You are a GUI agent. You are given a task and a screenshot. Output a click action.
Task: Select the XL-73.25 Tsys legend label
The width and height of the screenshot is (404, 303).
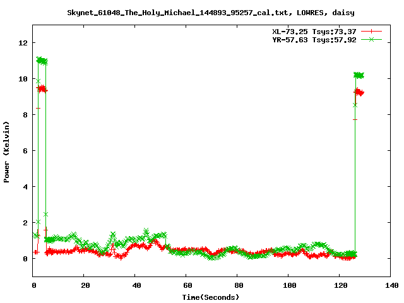point(311,31)
